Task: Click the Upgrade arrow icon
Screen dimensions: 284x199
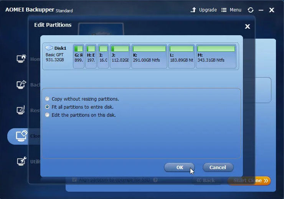Action: click(193, 10)
